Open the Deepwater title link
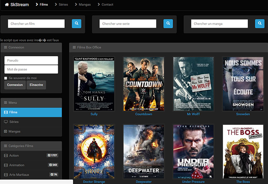Viewport: 268px width, 184px height. click(144, 182)
